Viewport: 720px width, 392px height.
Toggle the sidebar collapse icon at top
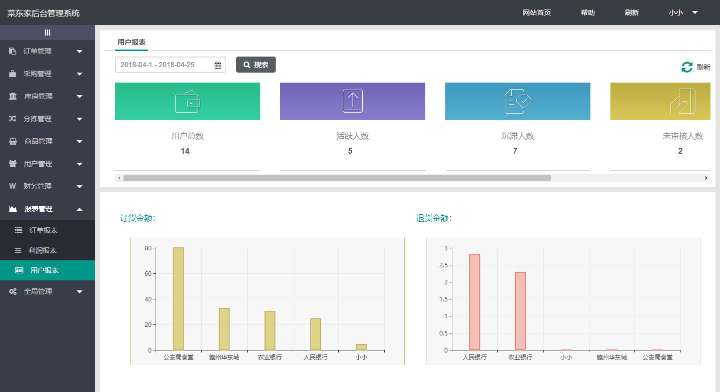click(48, 33)
